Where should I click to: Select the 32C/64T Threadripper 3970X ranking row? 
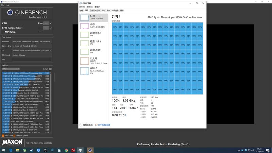[26, 76]
